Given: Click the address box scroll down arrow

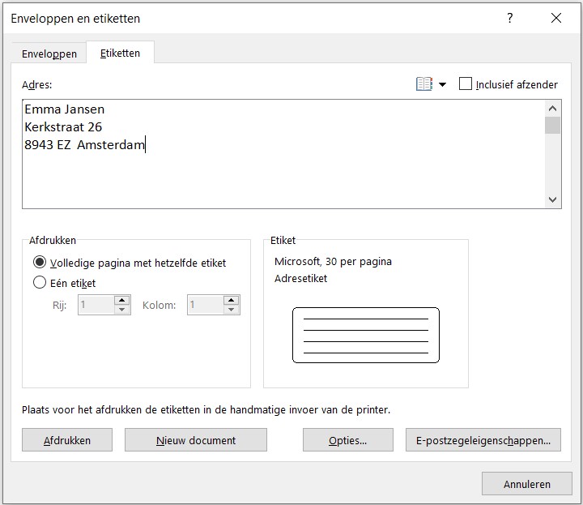Looking at the screenshot, I should (552, 200).
